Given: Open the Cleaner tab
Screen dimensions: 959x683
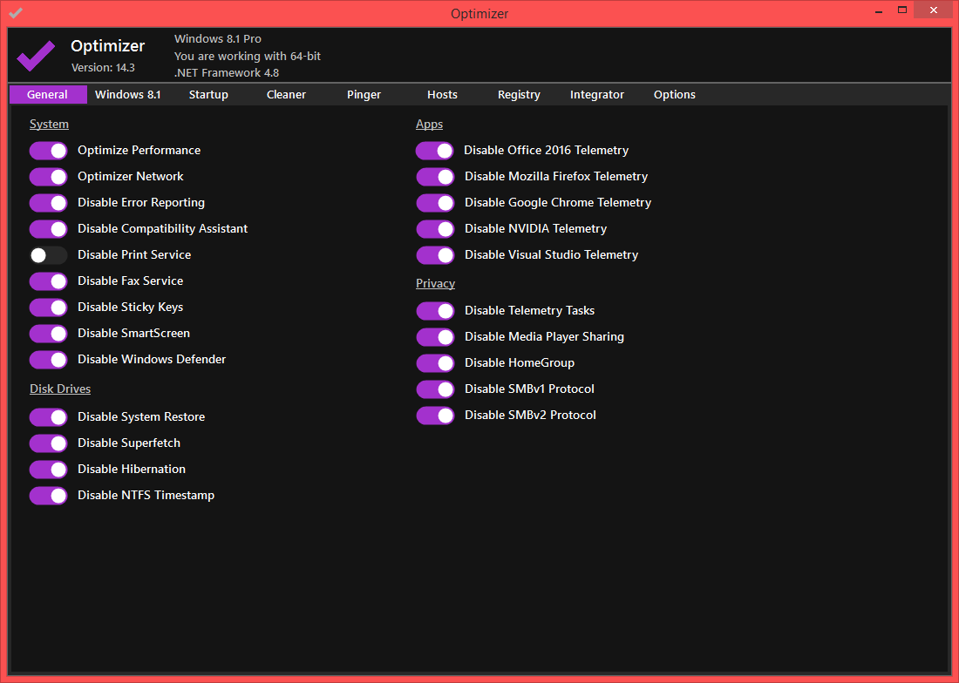Looking at the screenshot, I should 286,95.
